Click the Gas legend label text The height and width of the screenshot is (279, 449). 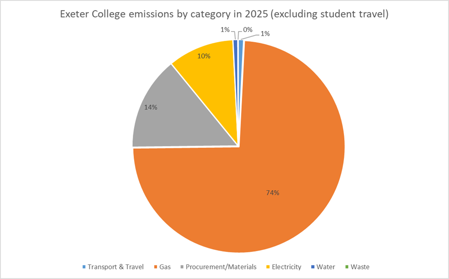tap(165, 267)
